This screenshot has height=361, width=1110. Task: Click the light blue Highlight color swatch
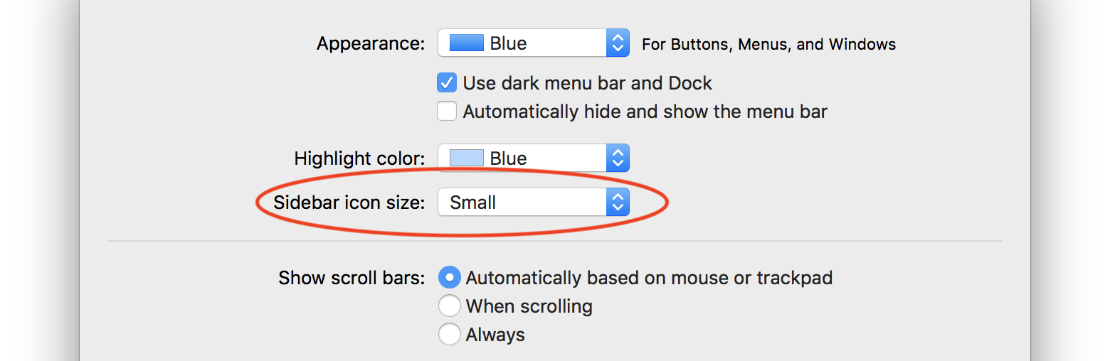[x=467, y=158]
